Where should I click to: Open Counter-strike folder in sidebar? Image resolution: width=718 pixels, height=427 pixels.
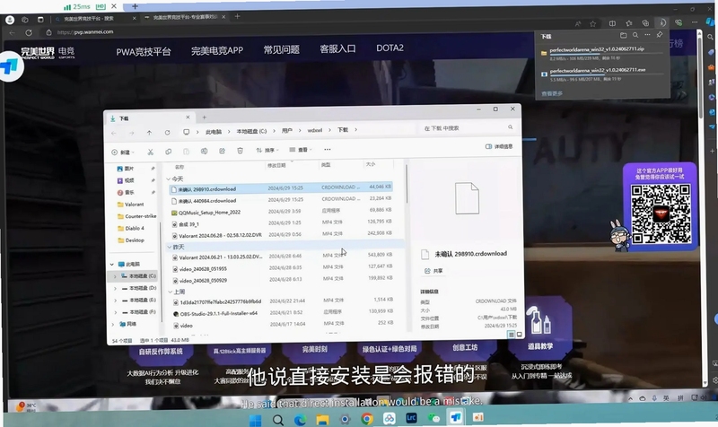pyautogui.click(x=137, y=216)
